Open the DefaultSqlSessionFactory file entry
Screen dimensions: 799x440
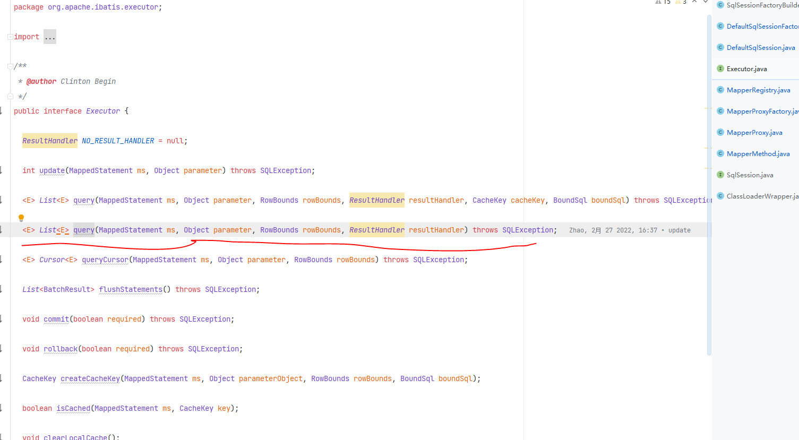click(762, 26)
